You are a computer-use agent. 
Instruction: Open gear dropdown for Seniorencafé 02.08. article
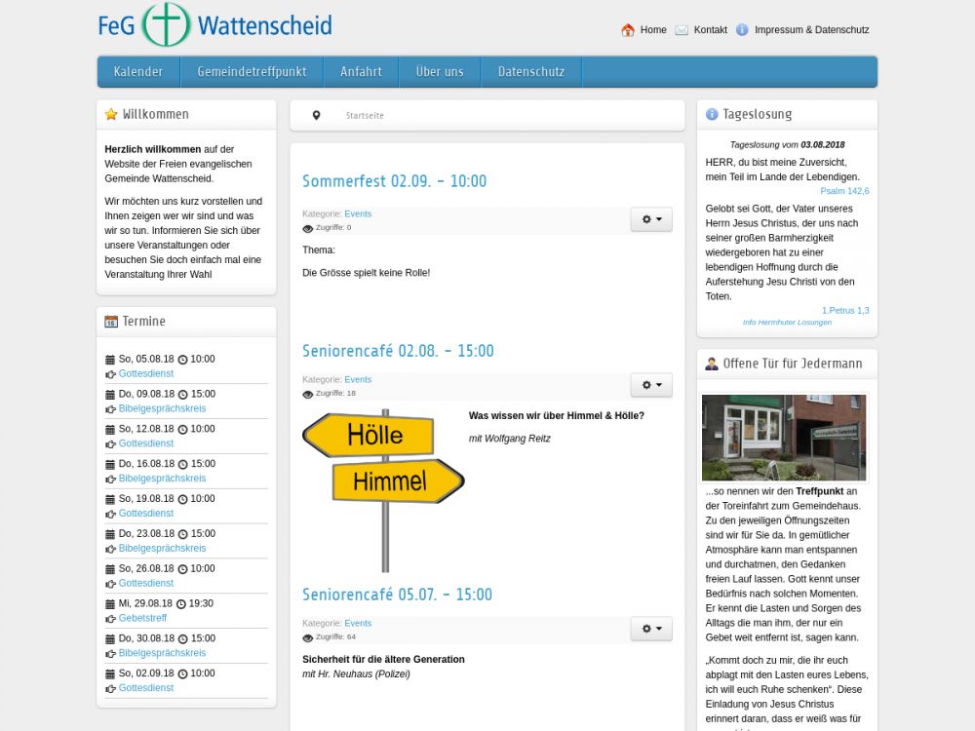[650, 386]
